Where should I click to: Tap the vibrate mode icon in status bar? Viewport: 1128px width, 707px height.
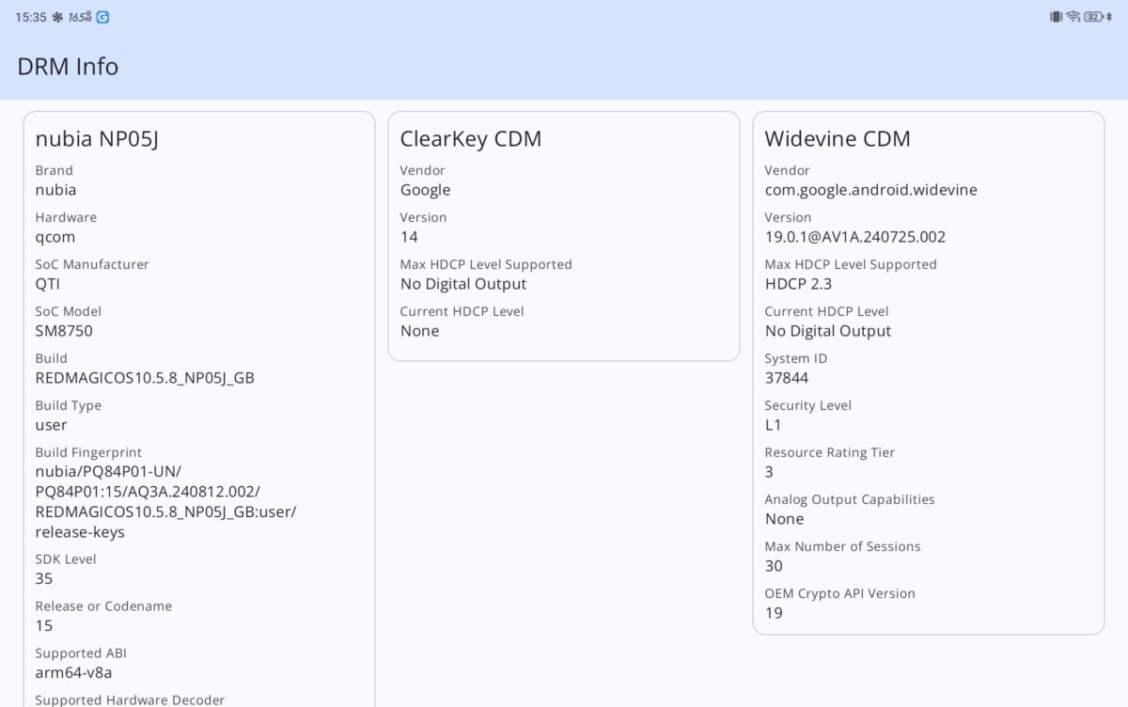pyautogui.click(x=1056, y=17)
